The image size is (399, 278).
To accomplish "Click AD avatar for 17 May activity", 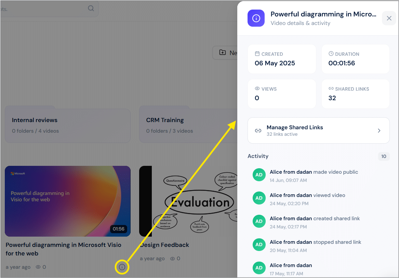I will (259, 268).
